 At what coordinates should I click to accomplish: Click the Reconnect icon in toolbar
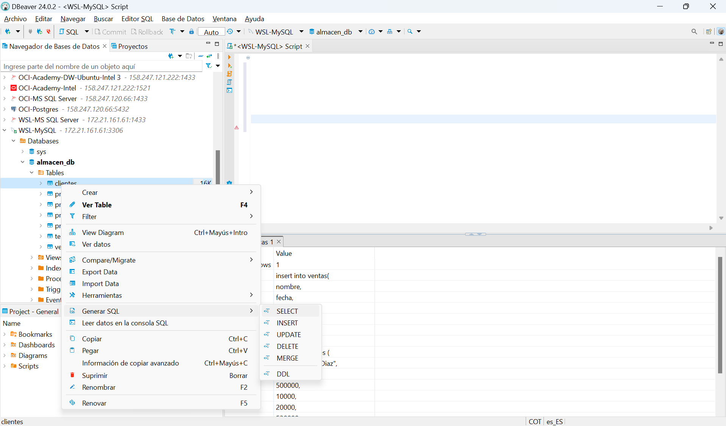tap(39, 32)
